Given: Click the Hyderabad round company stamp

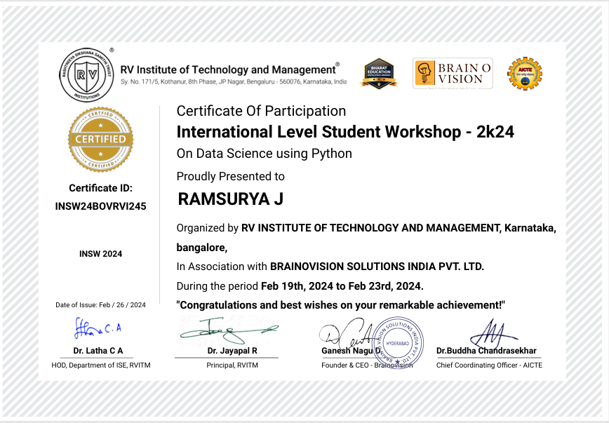Looking at the screenshot, I should pyautogui.click(x=398, y=342).
